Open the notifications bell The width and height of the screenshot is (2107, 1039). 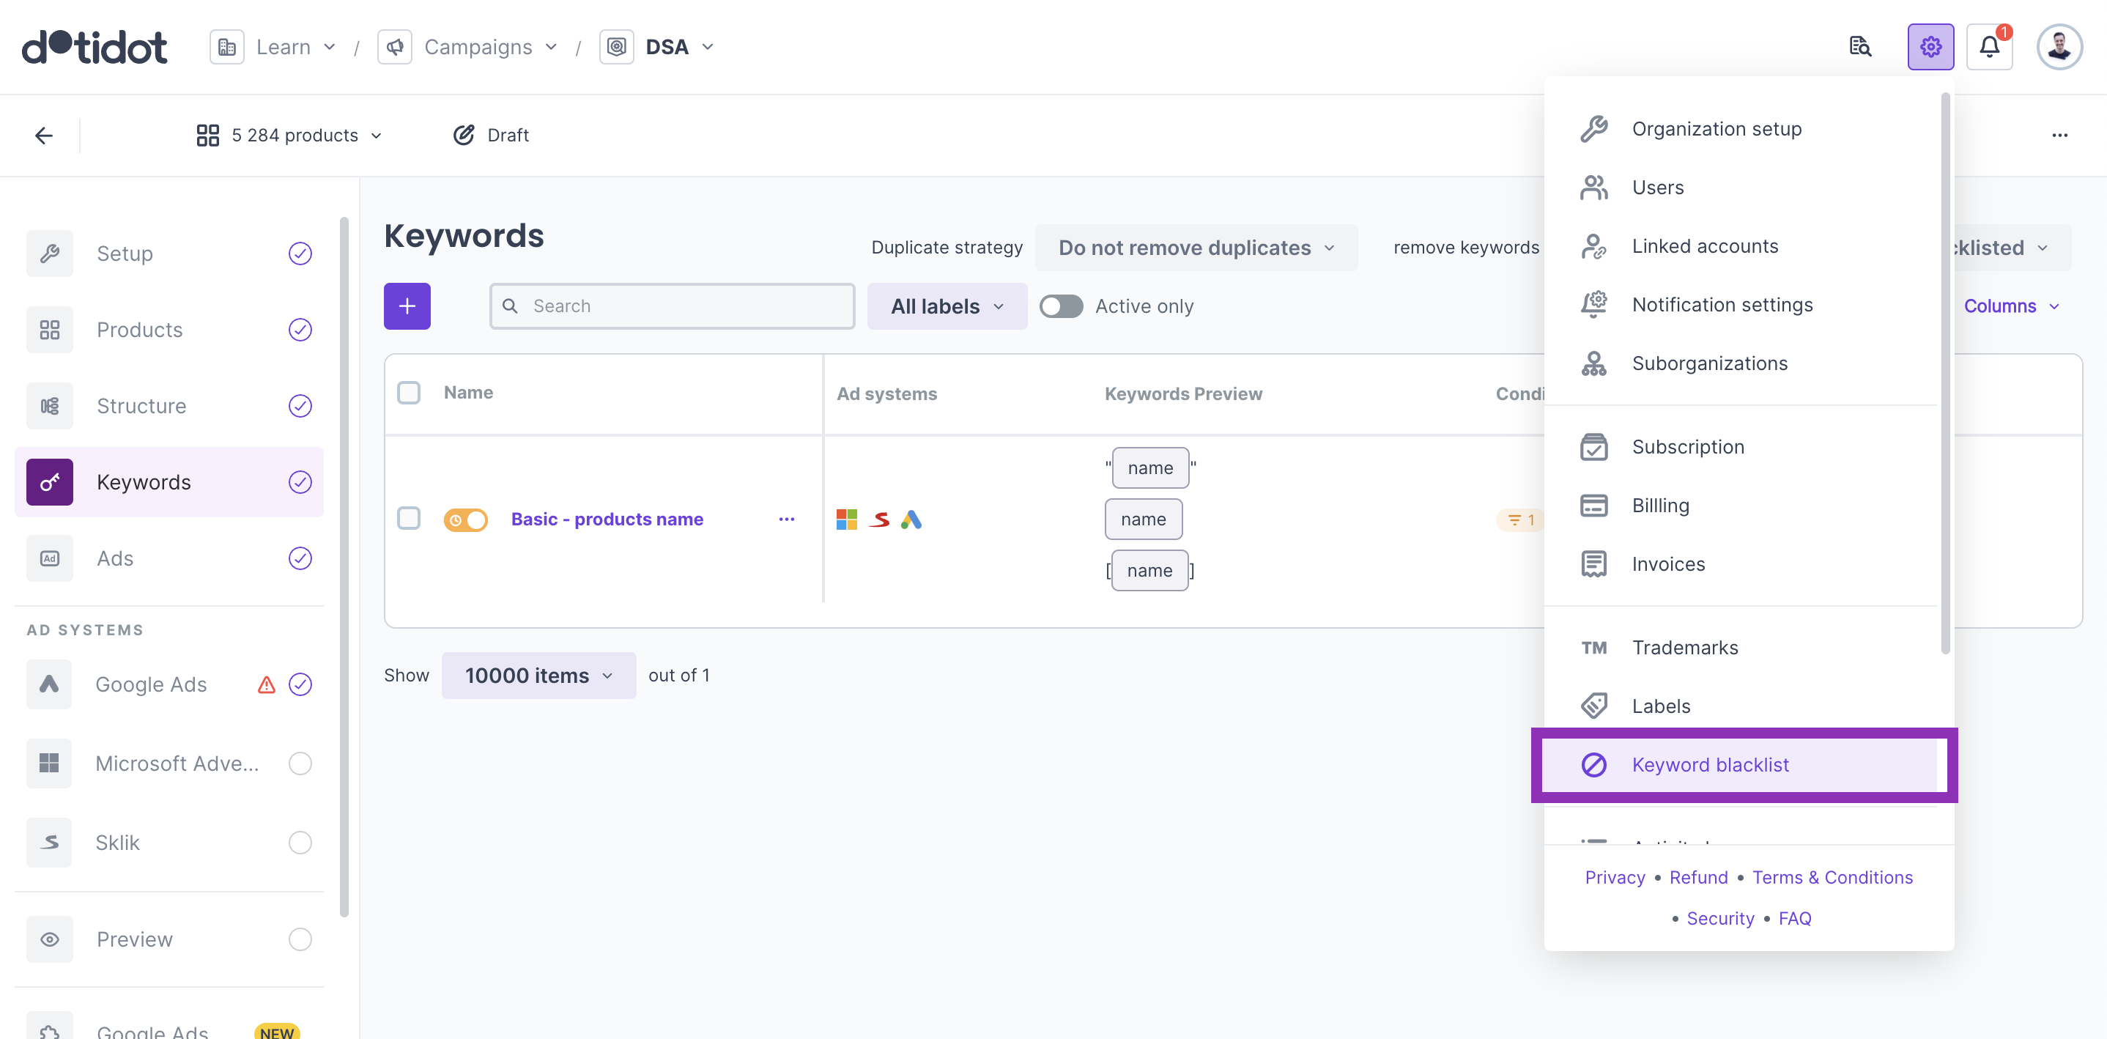click(x=1988, y=47)
